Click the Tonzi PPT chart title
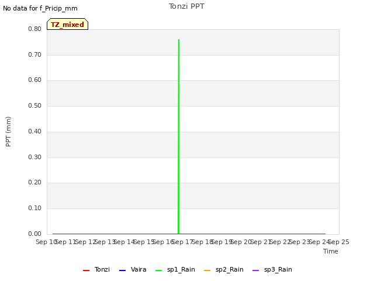Image resolution: width=374 pixels, height=281 pixels. 186,6
